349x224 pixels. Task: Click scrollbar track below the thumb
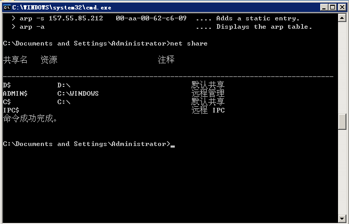pos(342,173)
